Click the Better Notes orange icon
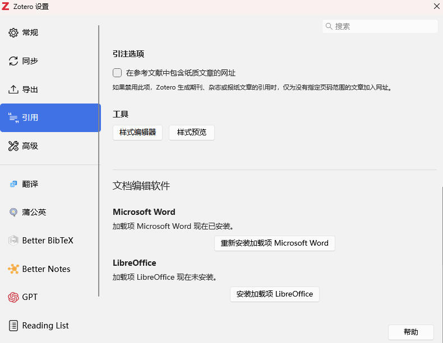 coord(13,269)
